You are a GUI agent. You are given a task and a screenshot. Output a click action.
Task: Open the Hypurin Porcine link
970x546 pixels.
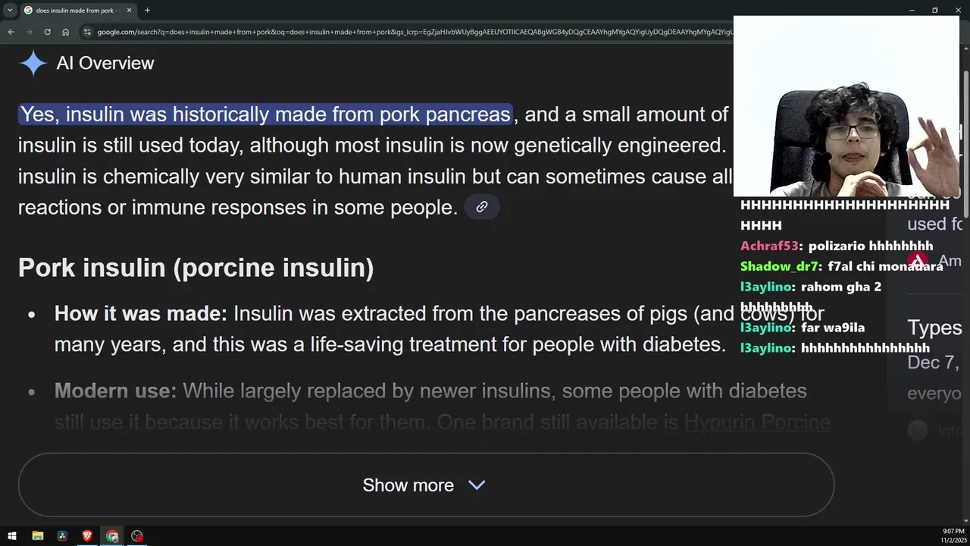point(757,422)
